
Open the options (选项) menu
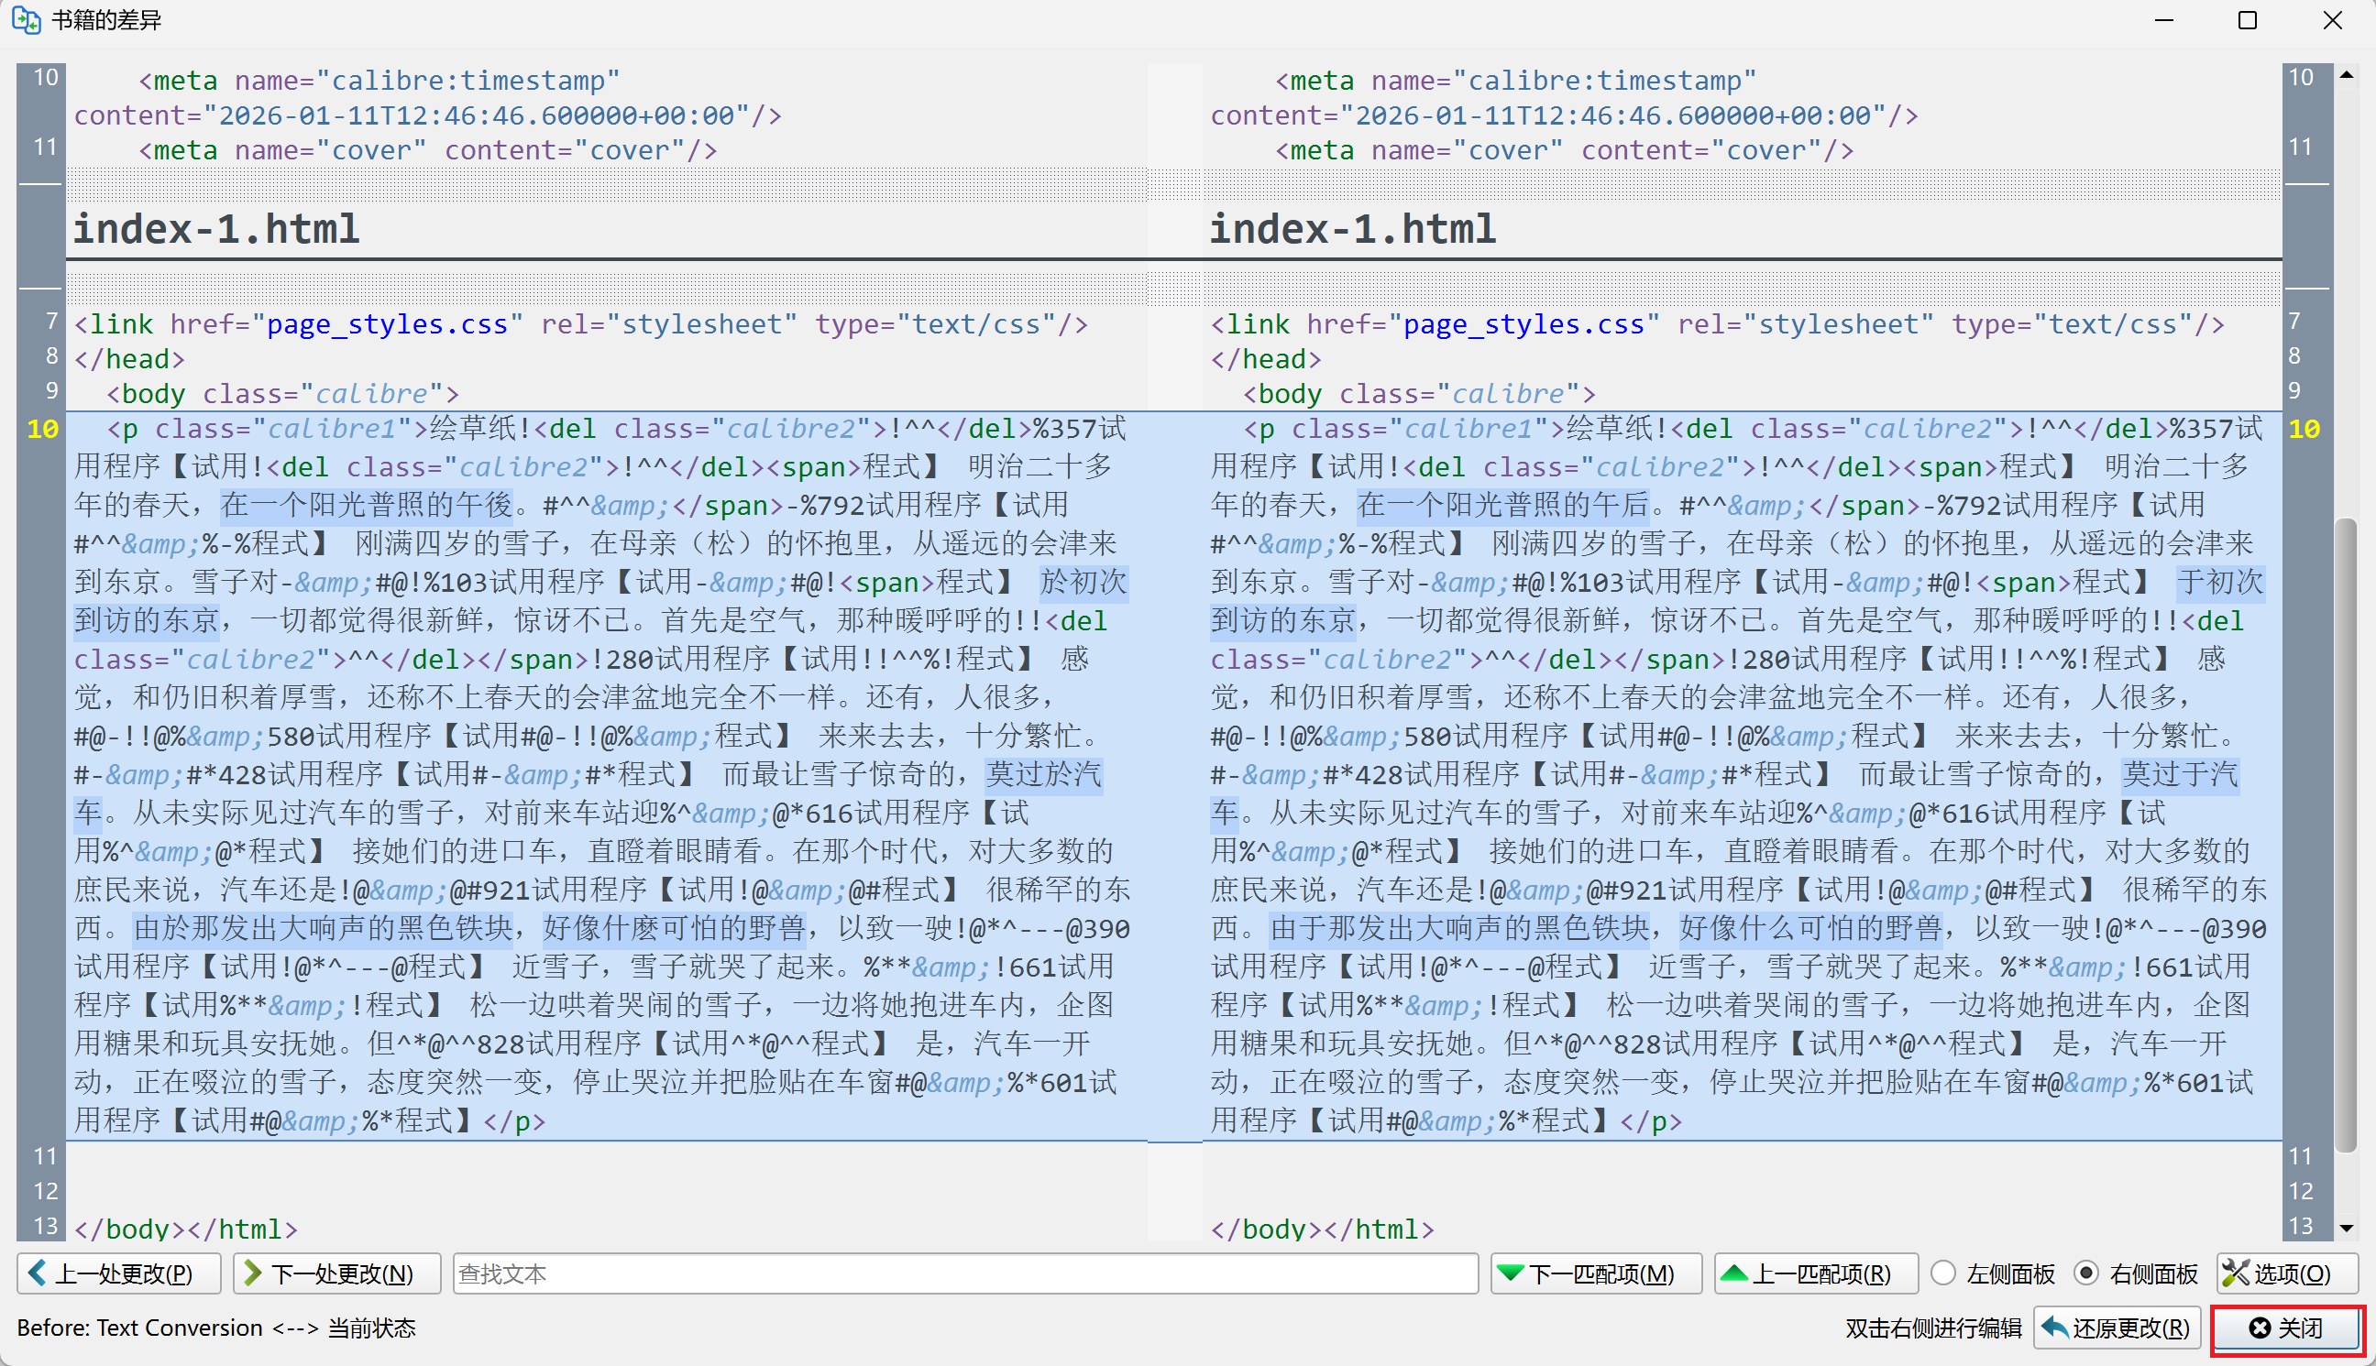point(2286,1273)
